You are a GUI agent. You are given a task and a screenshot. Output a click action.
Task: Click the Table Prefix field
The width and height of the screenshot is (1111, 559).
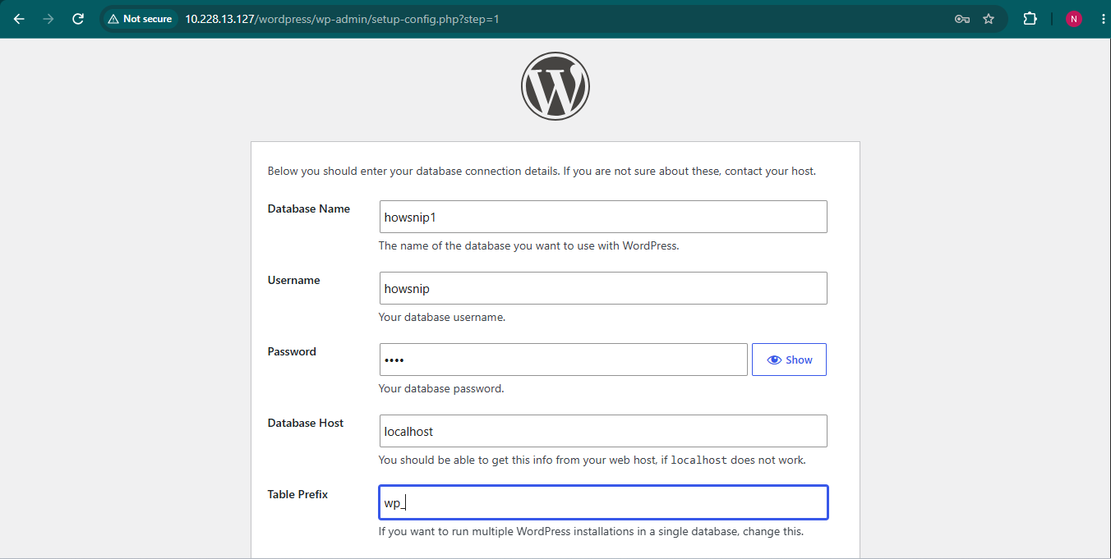pos(602,502)
